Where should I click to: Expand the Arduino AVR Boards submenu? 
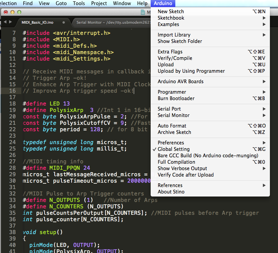pos(210,82)
